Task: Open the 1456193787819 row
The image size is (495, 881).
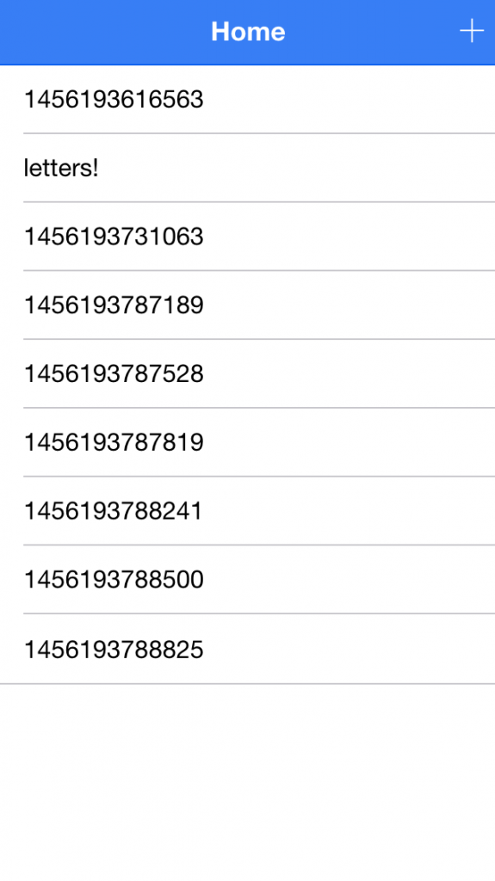Action: tap(248, 442)
